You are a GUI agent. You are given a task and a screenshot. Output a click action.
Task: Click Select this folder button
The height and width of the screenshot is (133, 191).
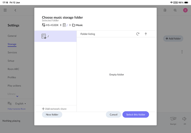click(136, 114)
